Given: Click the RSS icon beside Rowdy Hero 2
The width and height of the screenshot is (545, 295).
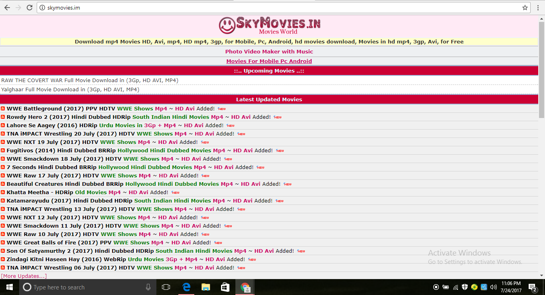Looking at the screenshot, I should point(3,117).
